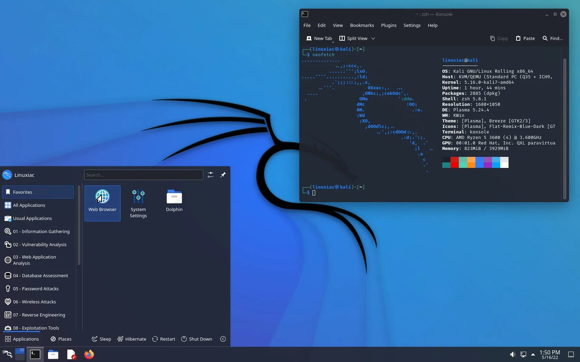Click the launcher Search field
580x362 pixels.
click(144, 175)
